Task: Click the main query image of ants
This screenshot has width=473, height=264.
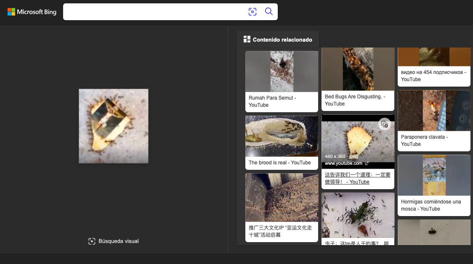Action: 114,126
